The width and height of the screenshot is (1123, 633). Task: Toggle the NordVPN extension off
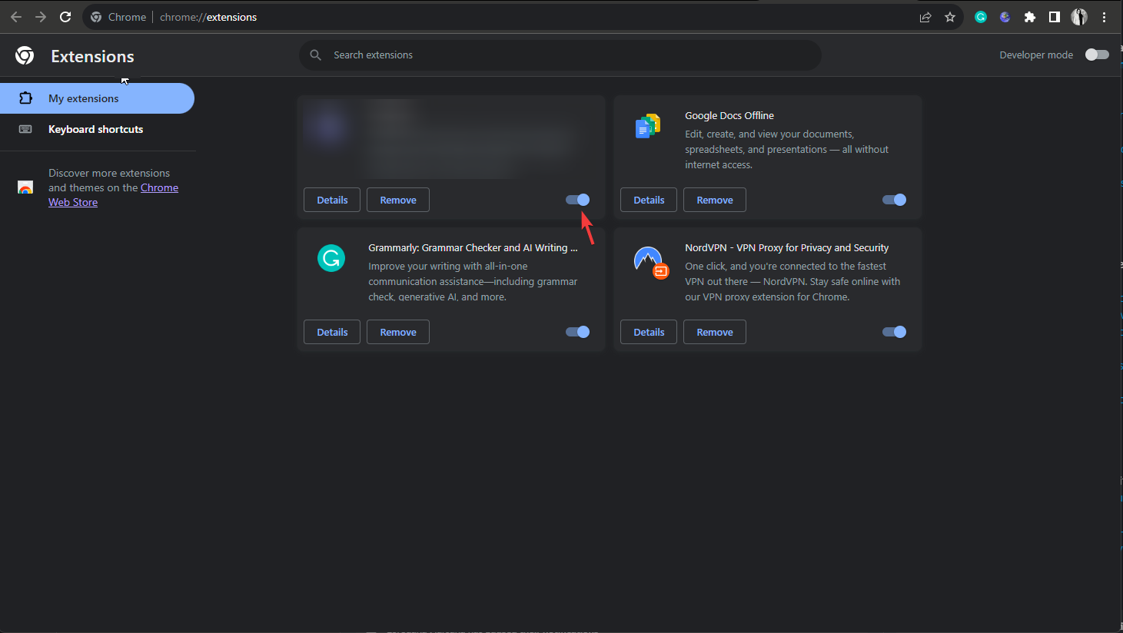894,332
